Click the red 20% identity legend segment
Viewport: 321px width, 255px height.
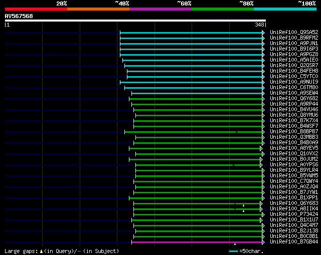(36, 9)
